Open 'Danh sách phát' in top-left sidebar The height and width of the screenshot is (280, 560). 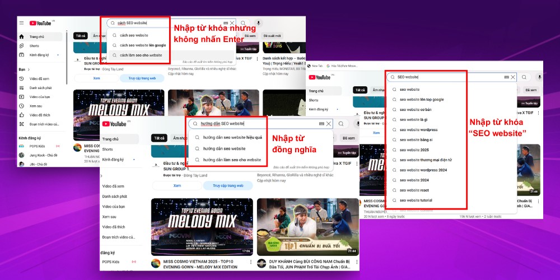point(40,88)
